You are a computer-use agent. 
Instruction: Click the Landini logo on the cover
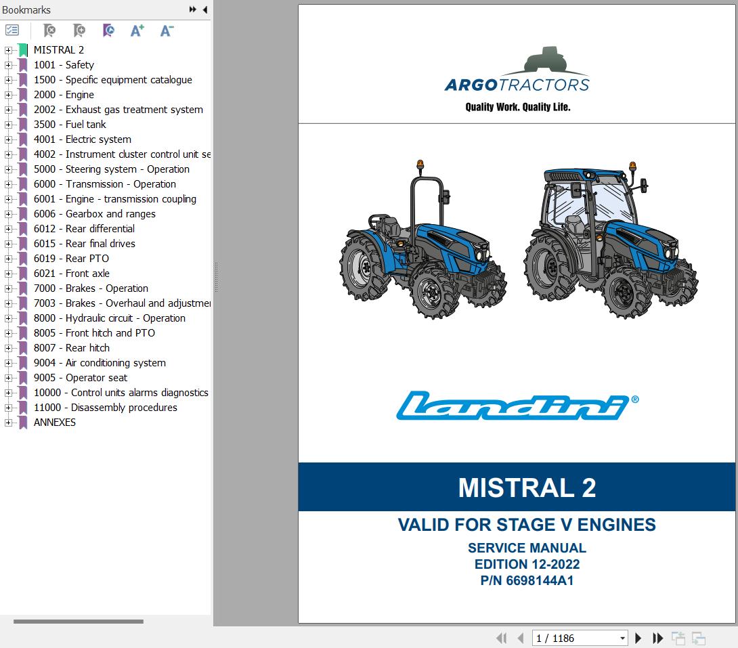pos(517,405)
